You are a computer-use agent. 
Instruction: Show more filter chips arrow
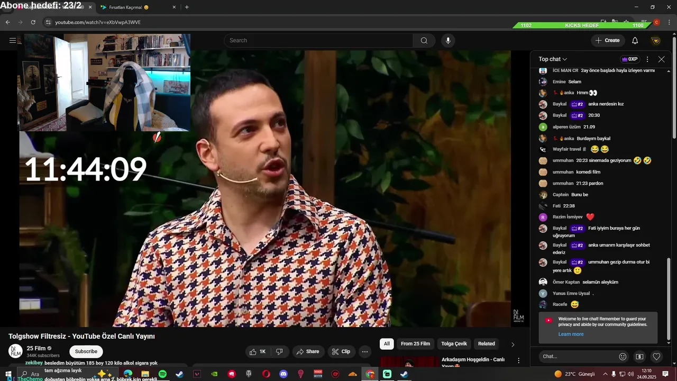click(x=513, y=344)
